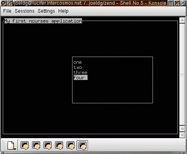Image resolution: width=187 pixels, height=154 pixels.
Task: Select menu entry 'one'
Action: point(78,62)
